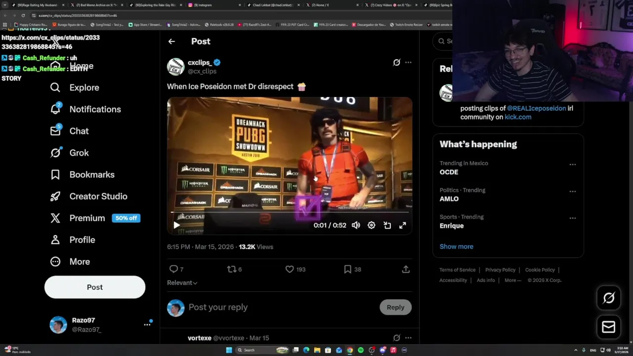This screenshot has width=633, height=356.
Task: Open the @REALIceposeidon mention link
Action: pos(536,108)
